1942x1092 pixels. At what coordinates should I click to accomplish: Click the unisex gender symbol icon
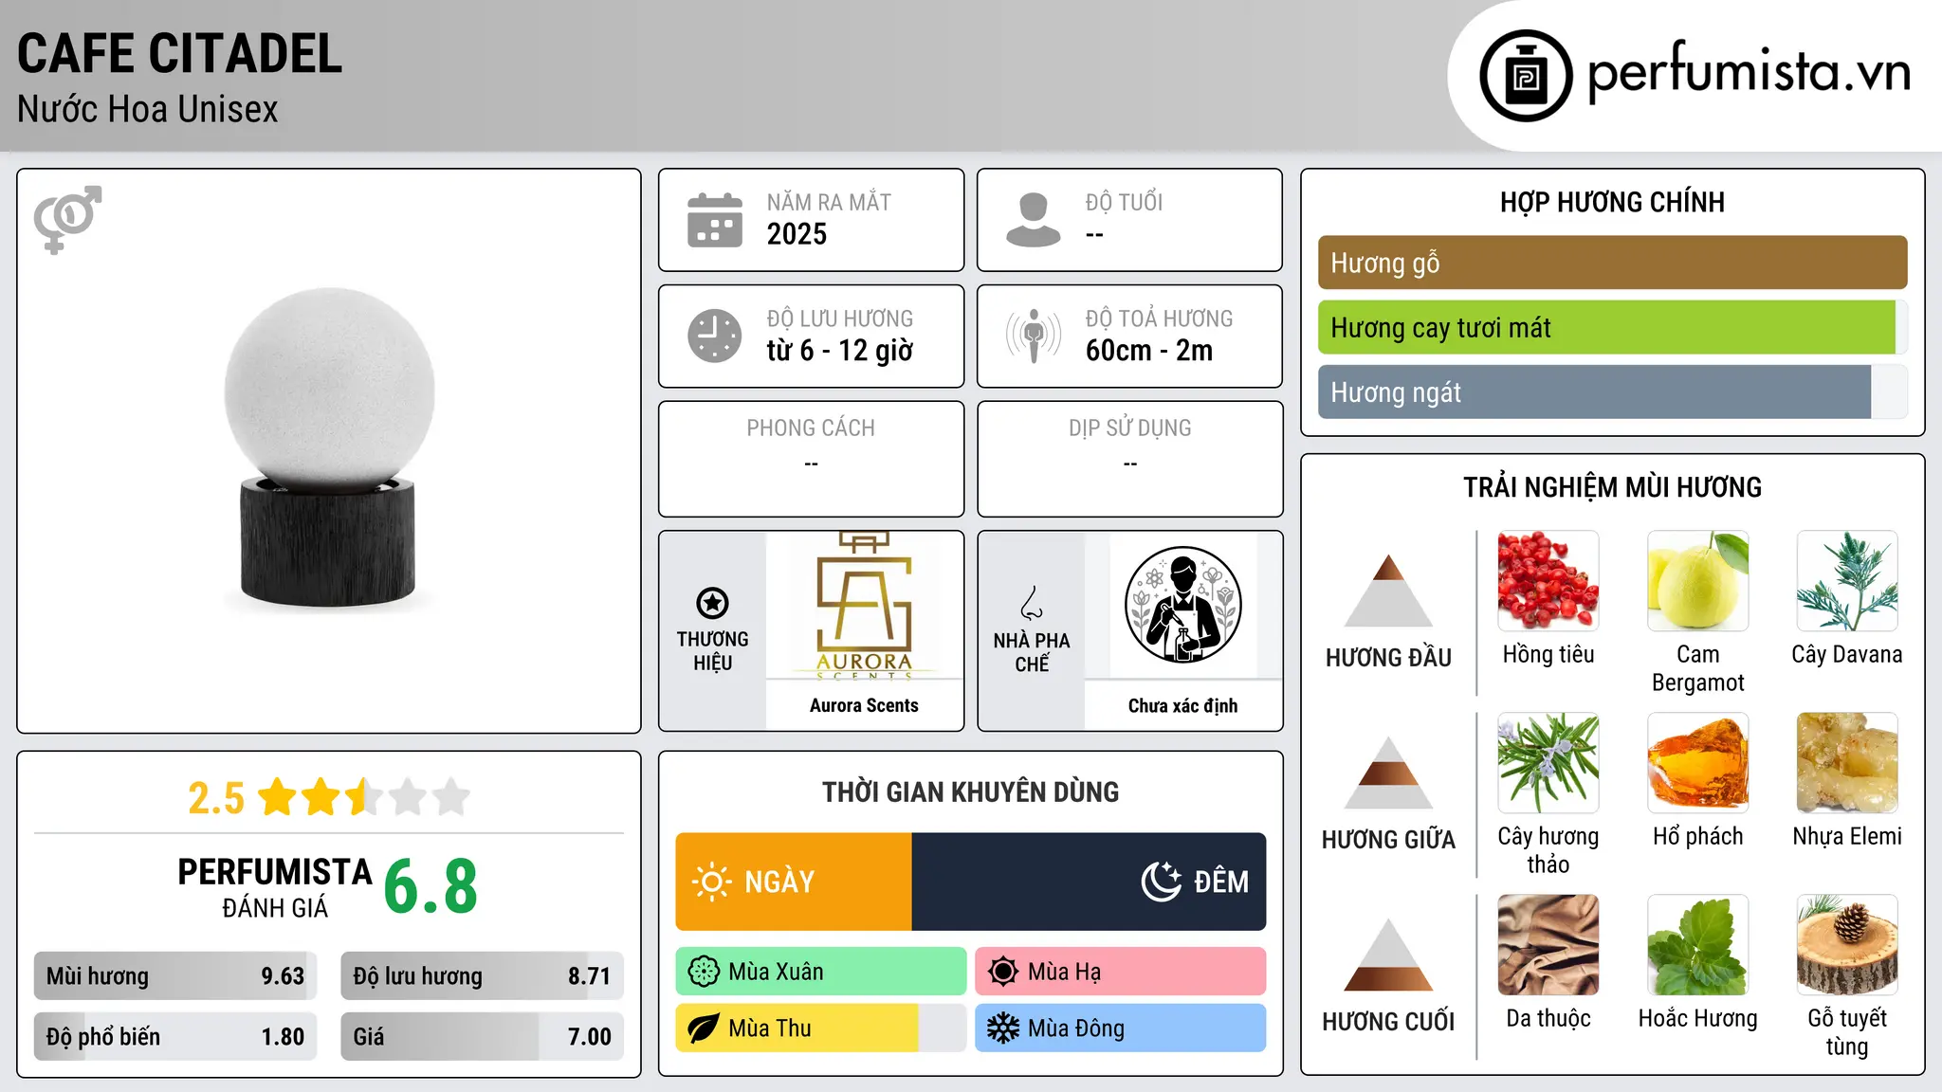(67, 219)
